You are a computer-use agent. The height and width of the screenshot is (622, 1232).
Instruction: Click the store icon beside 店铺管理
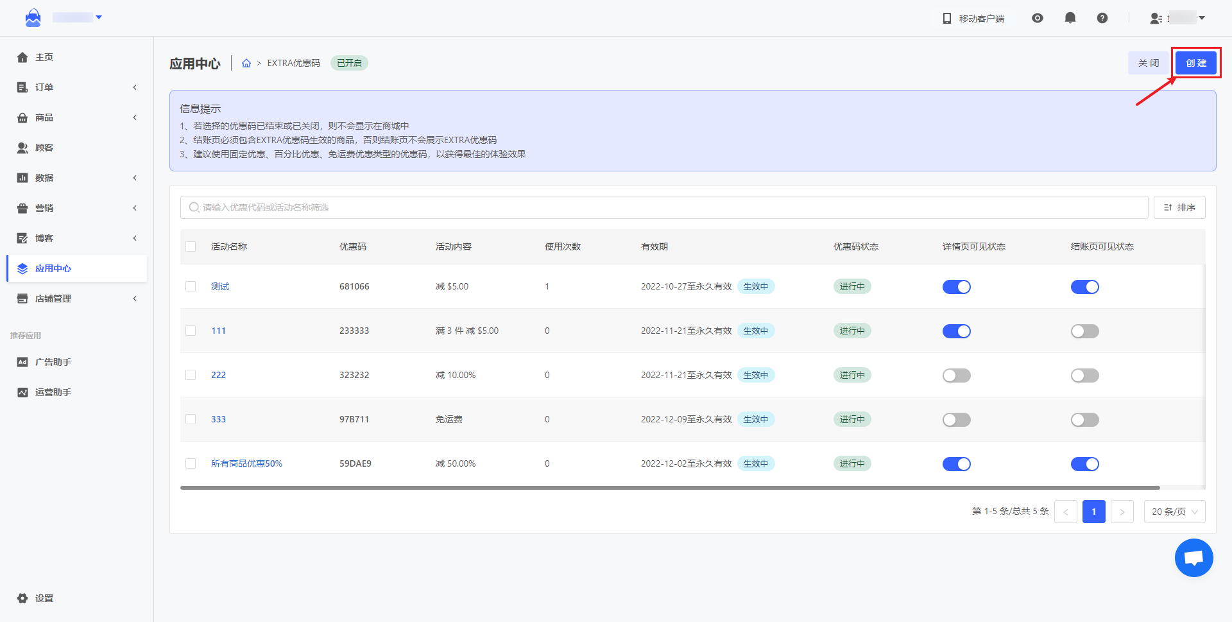click(x=22, y=298)
